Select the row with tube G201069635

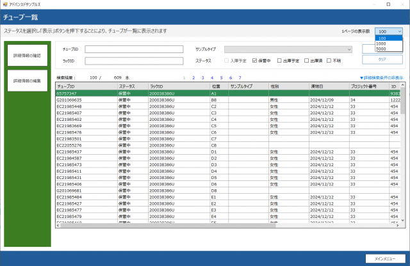(69, 100)
